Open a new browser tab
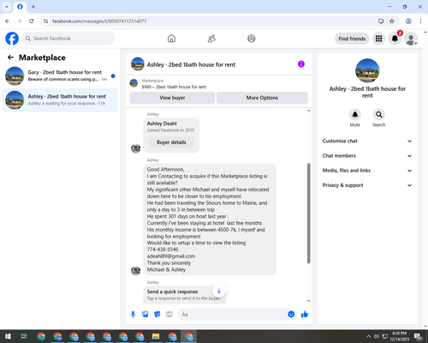Image resolution: width=428 pixels, height=343 pixels. 33,7
